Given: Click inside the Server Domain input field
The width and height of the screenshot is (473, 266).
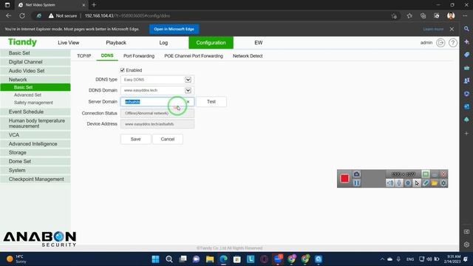Looking at the screenshot, I should point(157,102).
